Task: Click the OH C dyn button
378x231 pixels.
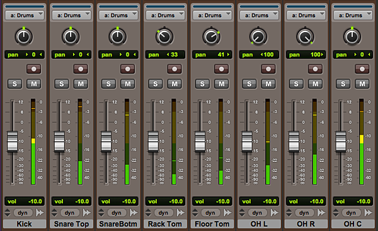Action: click(x=351, y=213)
